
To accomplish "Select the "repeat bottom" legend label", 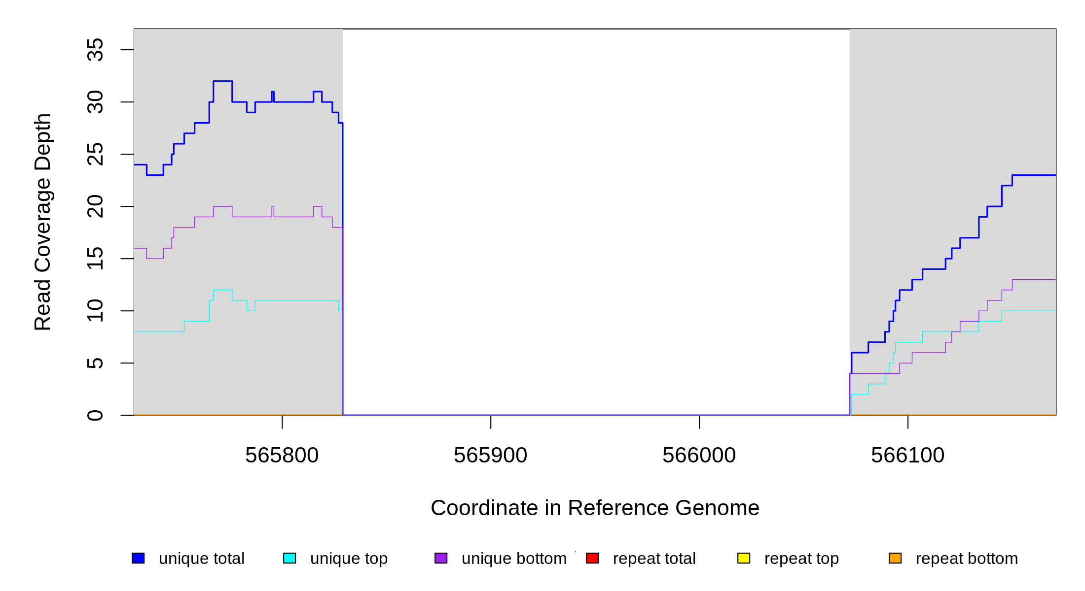I will pos(967,558).
